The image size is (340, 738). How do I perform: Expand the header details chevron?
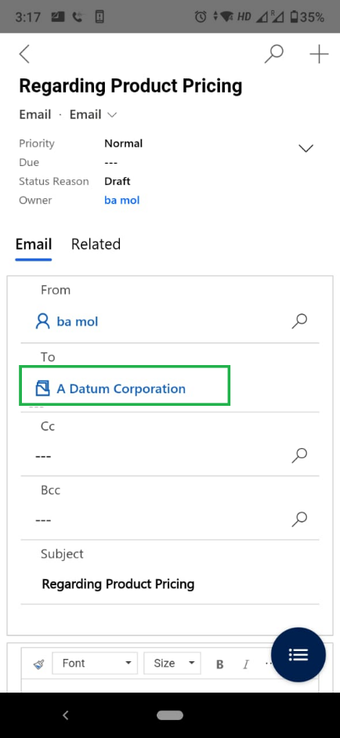pos(306,148)
